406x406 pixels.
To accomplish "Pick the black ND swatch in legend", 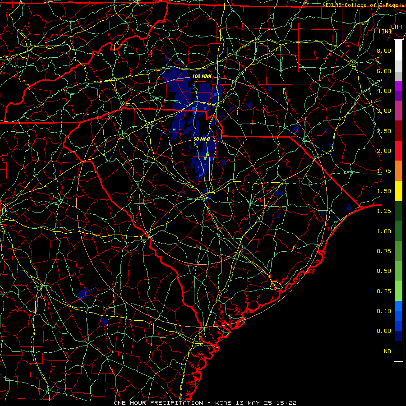I will (398, 351).
